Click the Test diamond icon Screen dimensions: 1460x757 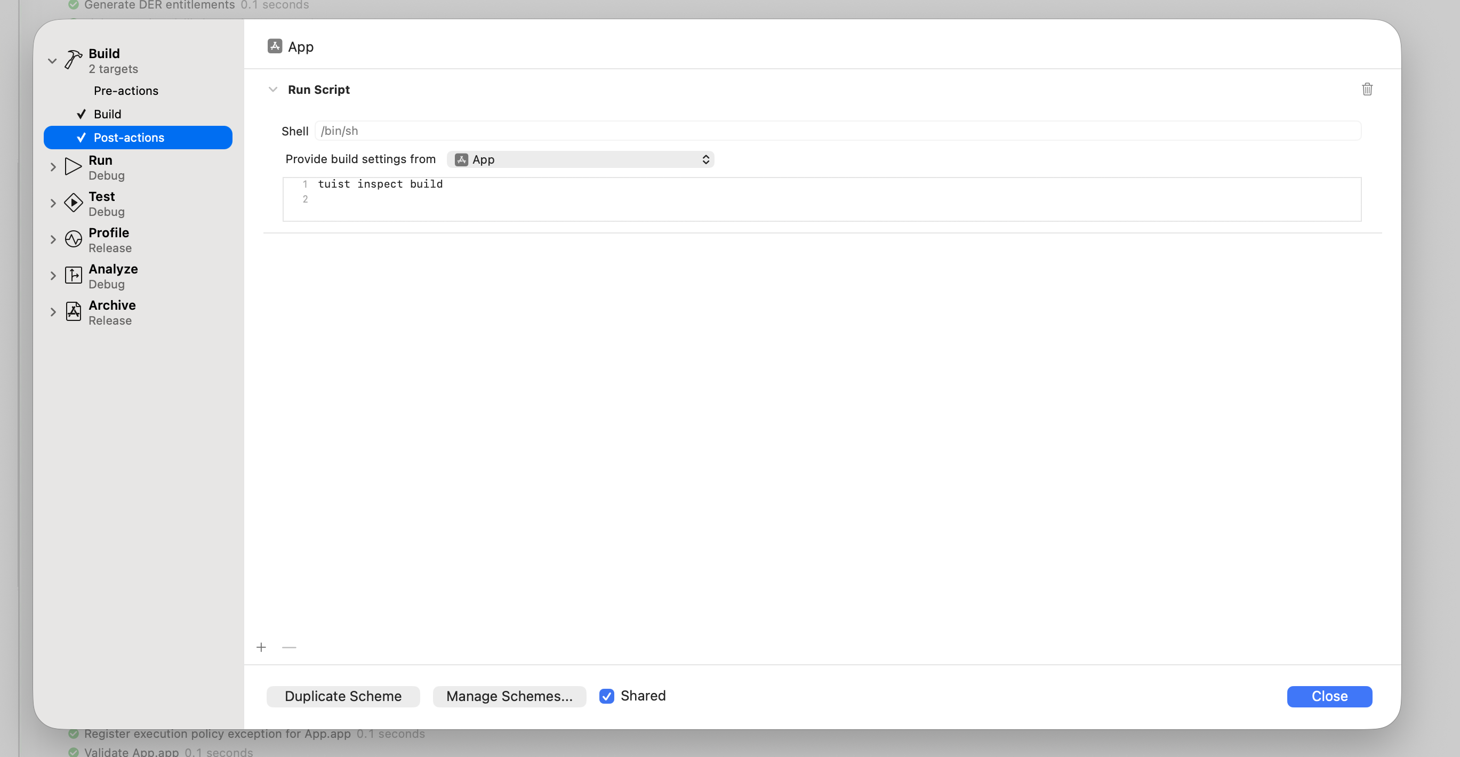(x=73, y=203)
